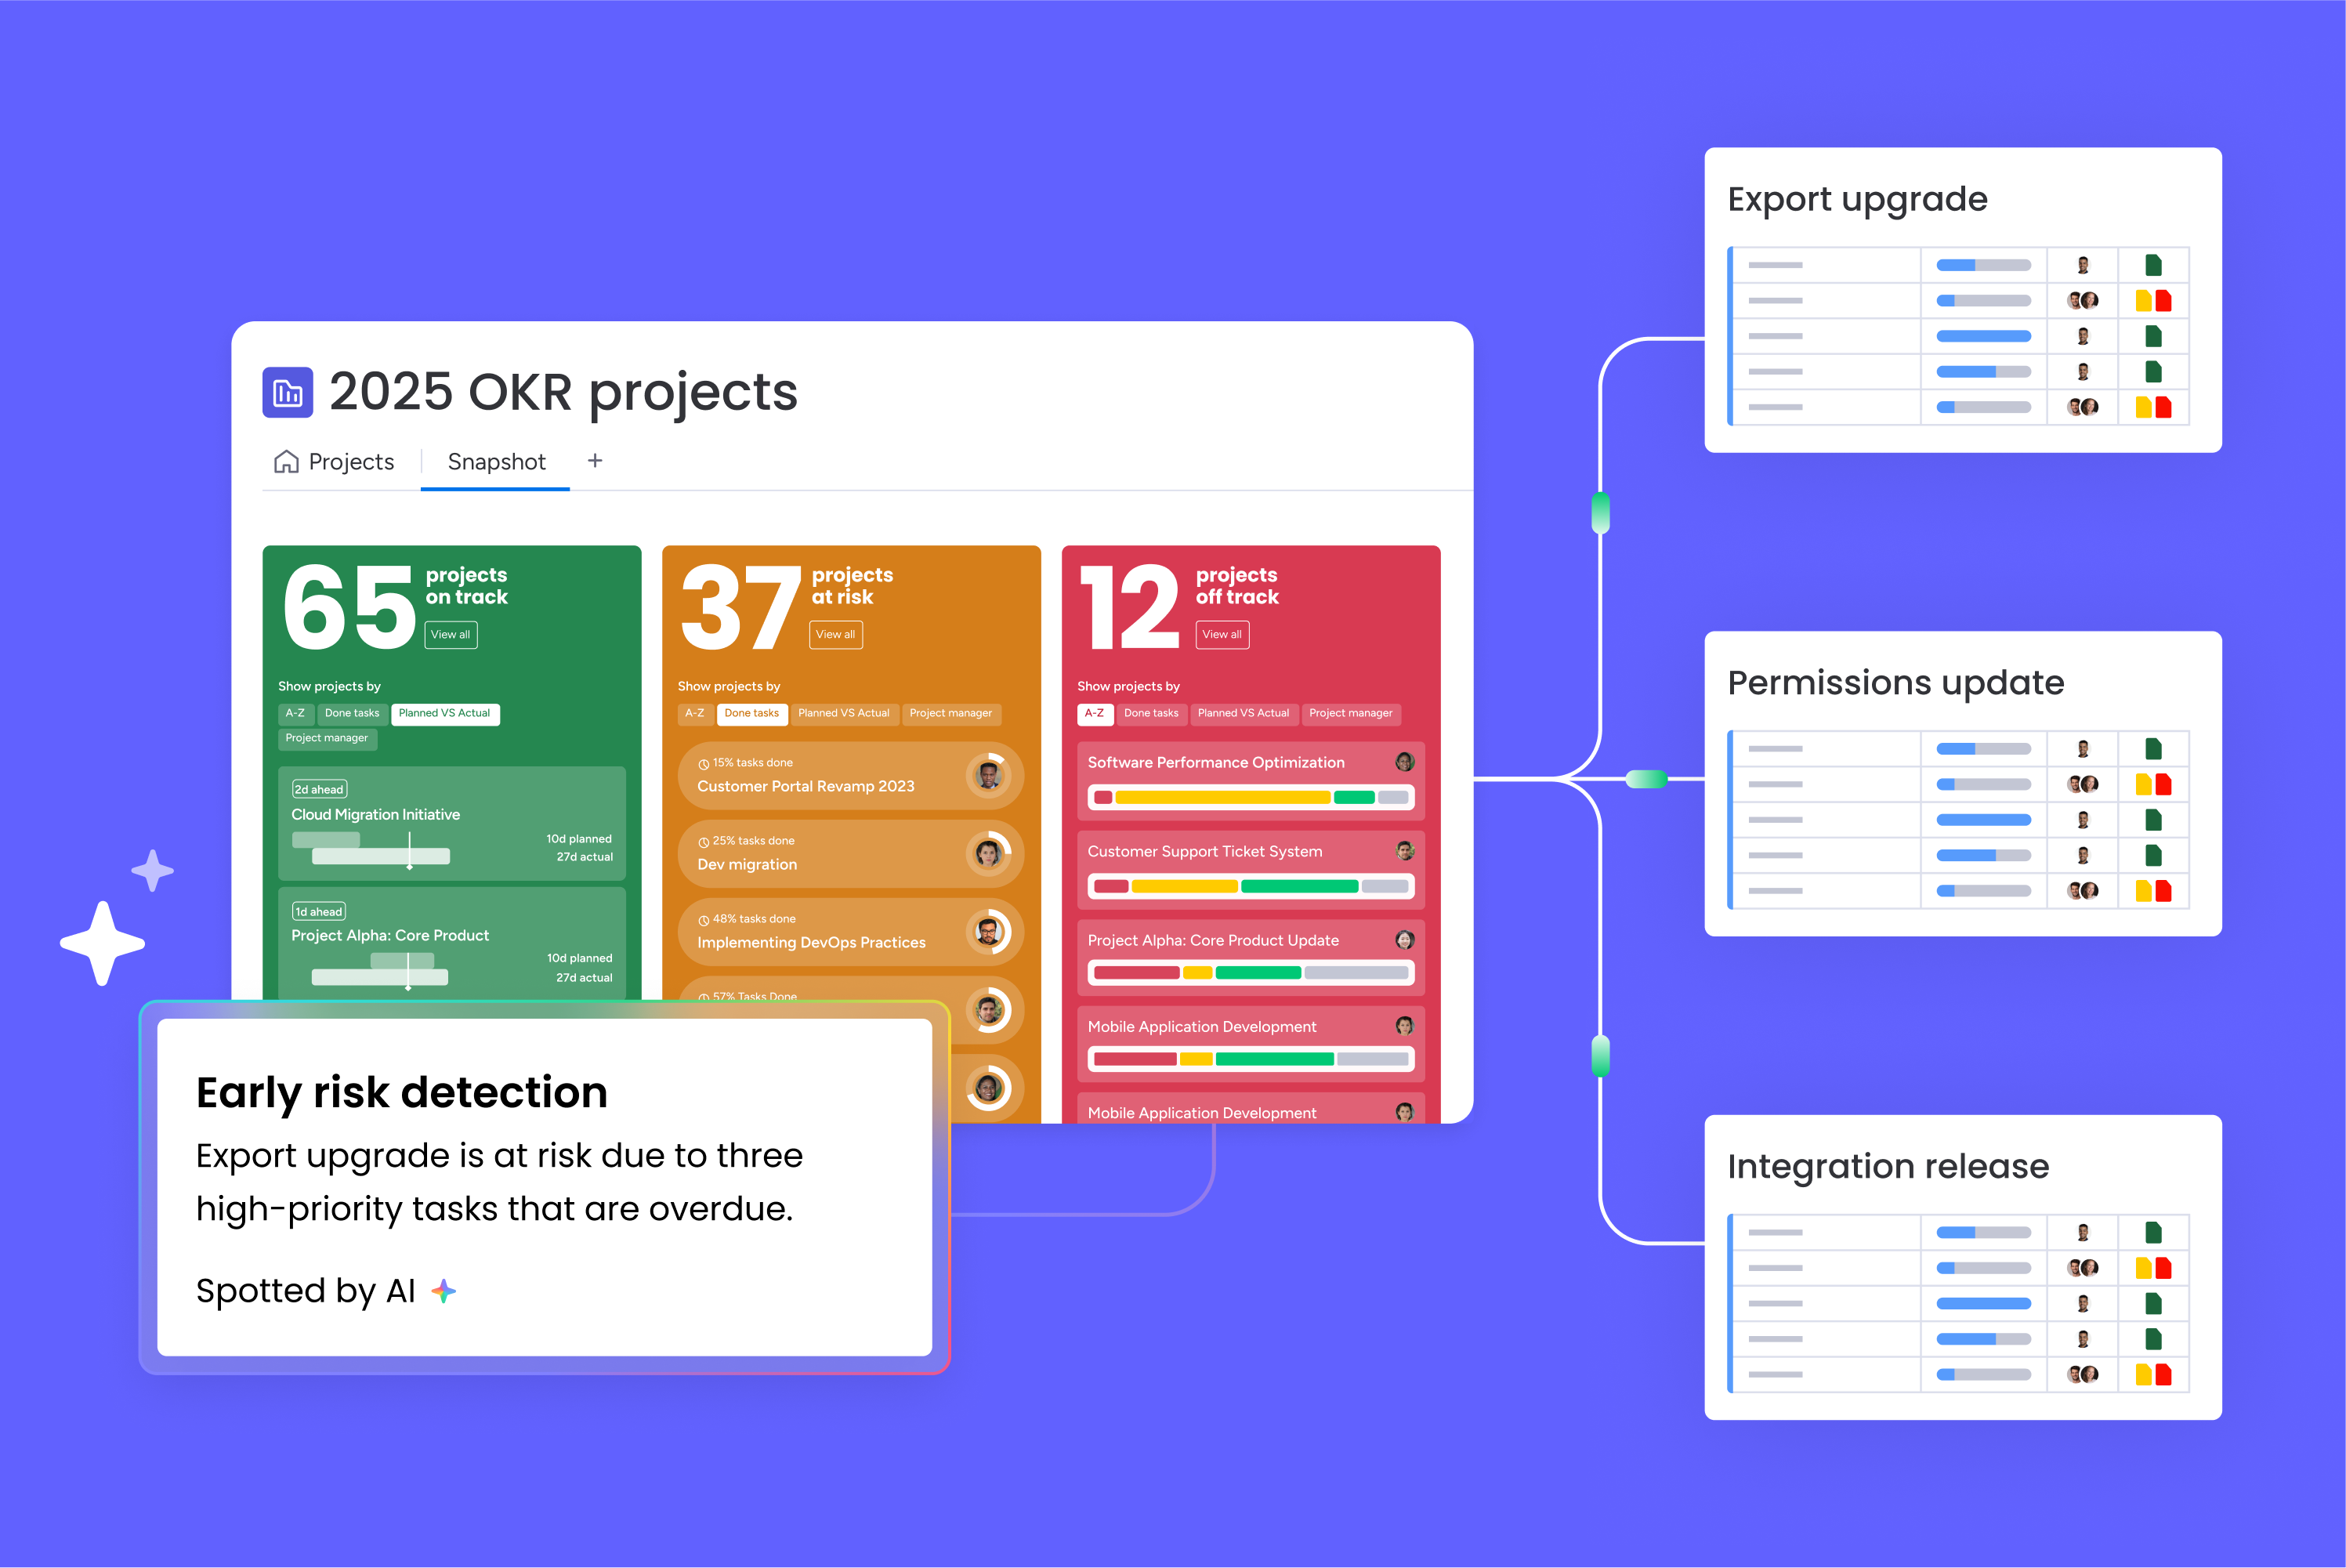Click green file icon in Export upgrade's first row
Image resolution: width=2346 pixels, height=1568 pixels.
click(2153, 265)
